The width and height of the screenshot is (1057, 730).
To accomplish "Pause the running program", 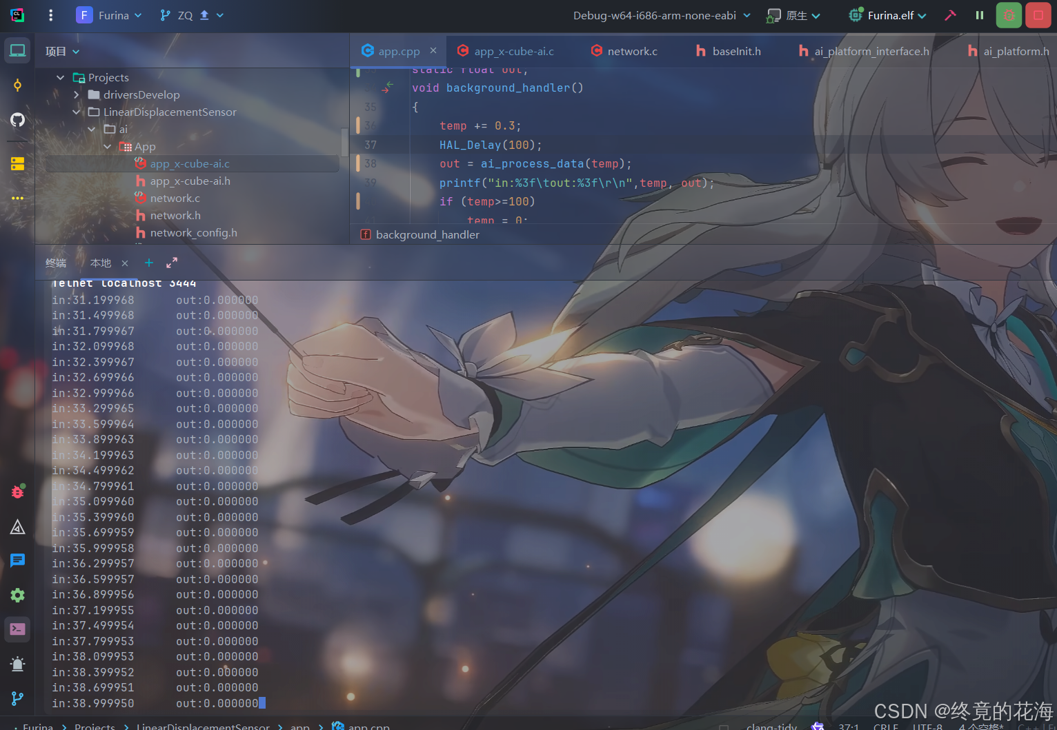I will [x=980, y=15].
